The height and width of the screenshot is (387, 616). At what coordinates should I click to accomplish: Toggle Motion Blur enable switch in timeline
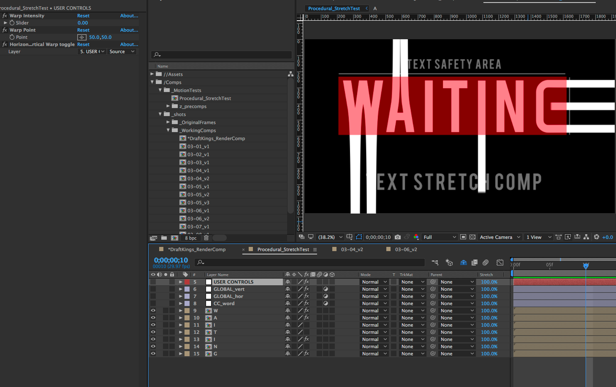coord(486,263)
